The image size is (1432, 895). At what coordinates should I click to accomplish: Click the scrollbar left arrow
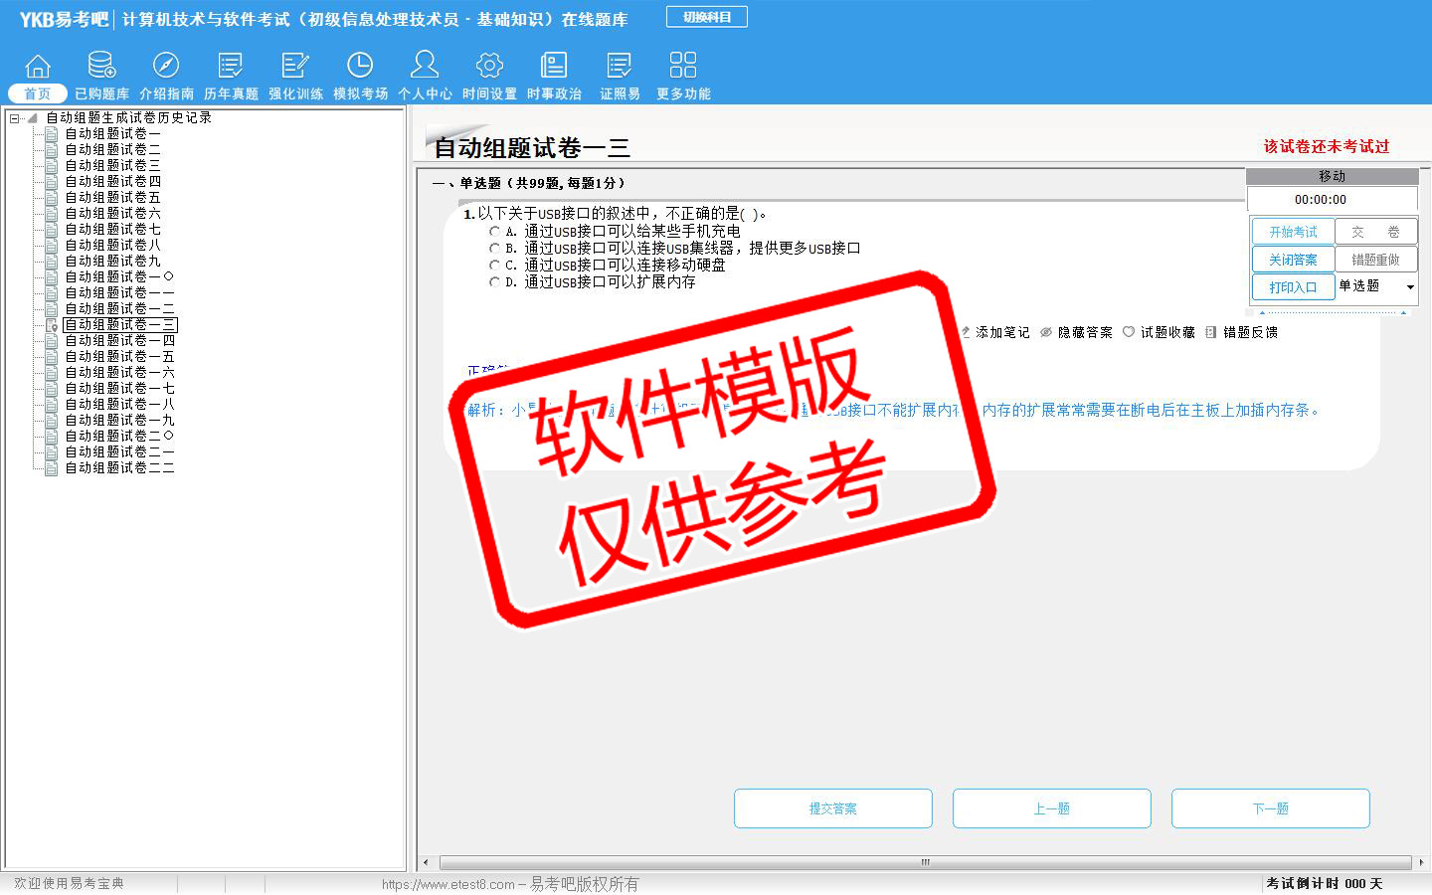(427, 862)
